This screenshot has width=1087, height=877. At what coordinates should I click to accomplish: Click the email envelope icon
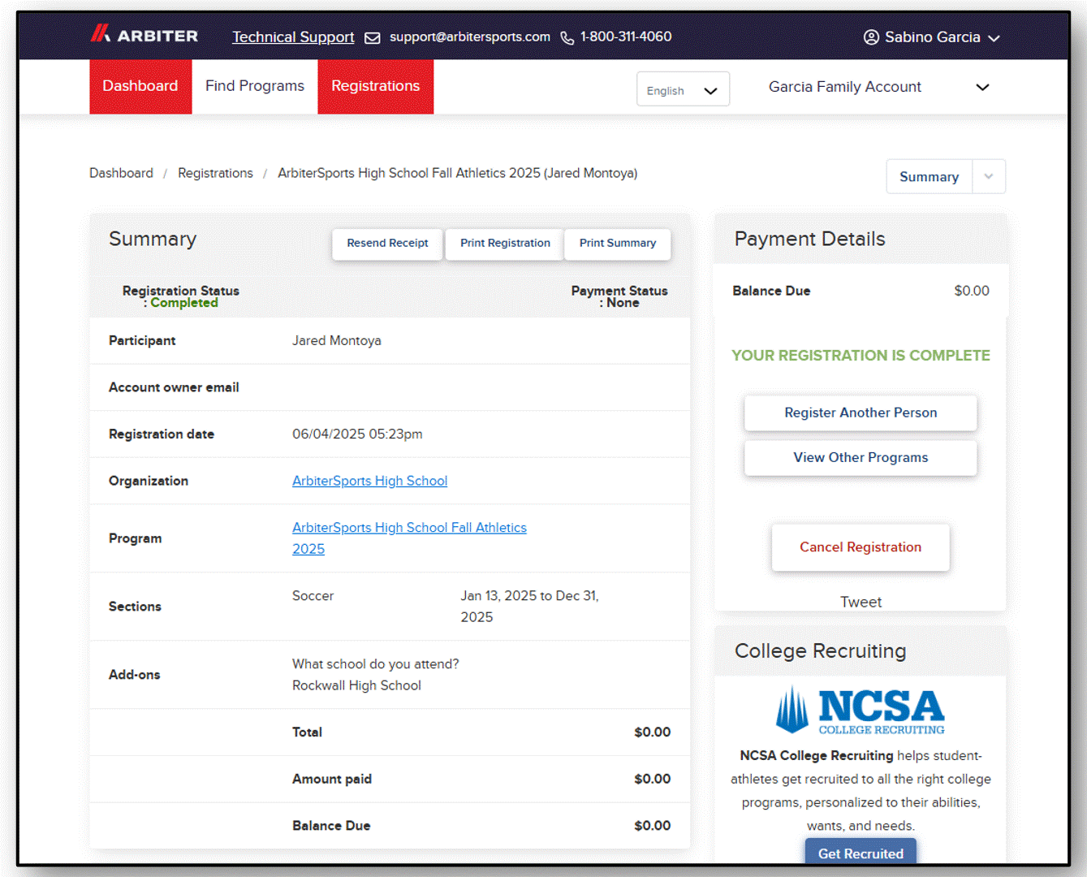click(x=372, y=38)
